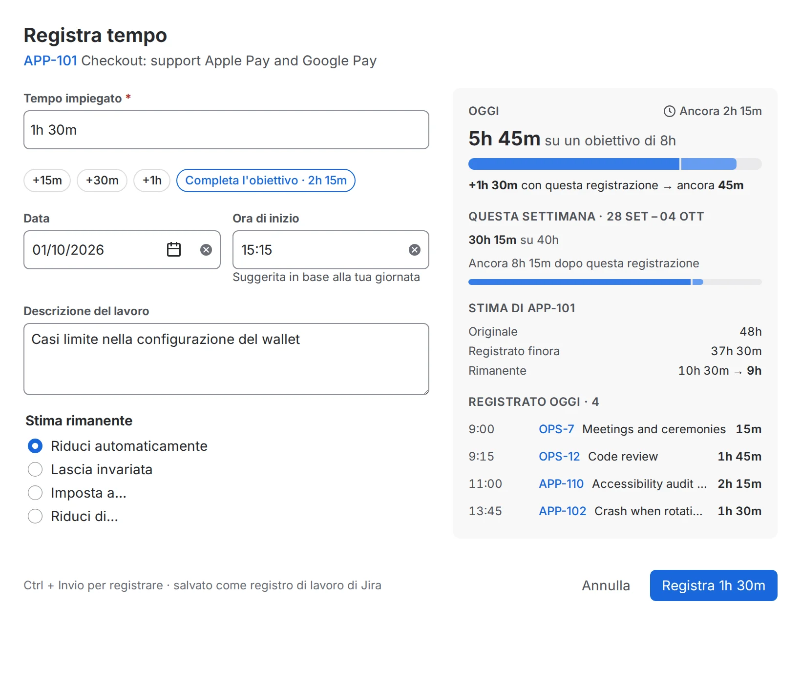Image resolution: width=801 pixels, height=683 pixels.
Task: Click the 'REGISTRATO OGGI · 4' heading
Action: coord(533,402)
